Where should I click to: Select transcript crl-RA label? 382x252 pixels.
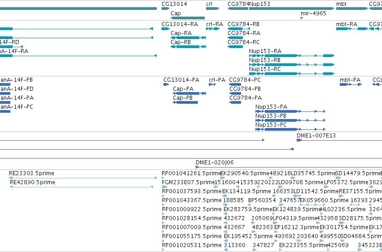click(x=215, y=24)
